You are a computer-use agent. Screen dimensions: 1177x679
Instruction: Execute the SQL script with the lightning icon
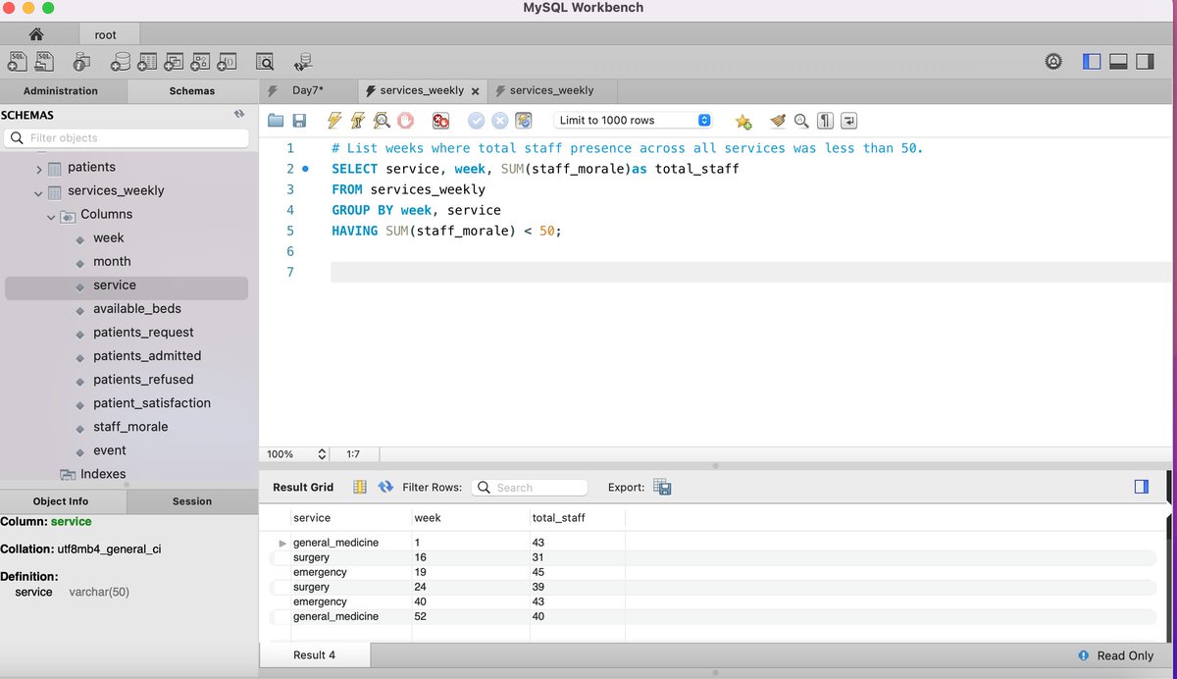(x=337, y=120)
